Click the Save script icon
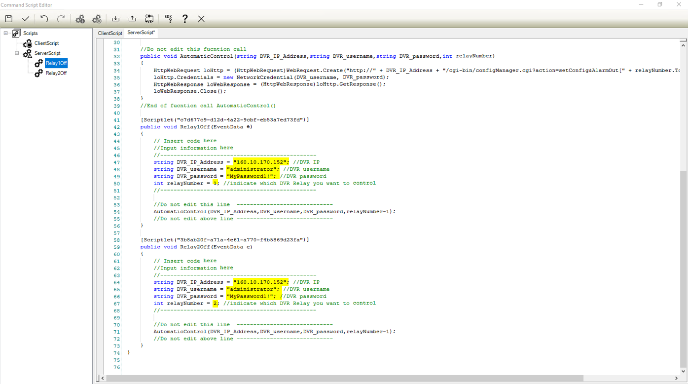The height and width of the screenshot is (384, 688). click(9, 19)
